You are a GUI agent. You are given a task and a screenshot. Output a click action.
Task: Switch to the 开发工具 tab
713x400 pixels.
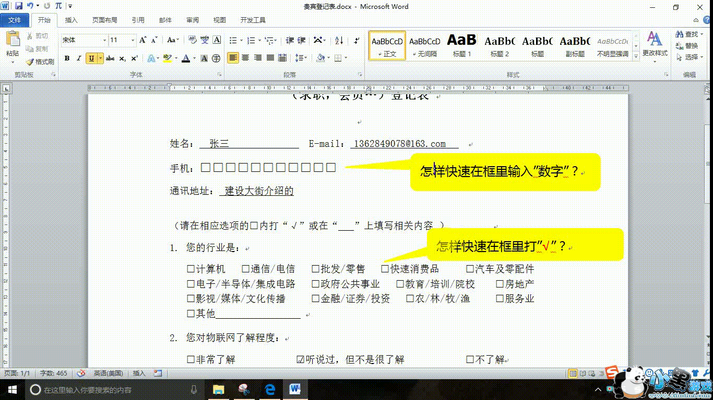coord(253,20)
